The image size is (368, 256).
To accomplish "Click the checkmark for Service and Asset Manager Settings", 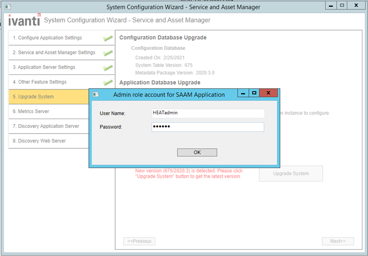I will 108,53.
